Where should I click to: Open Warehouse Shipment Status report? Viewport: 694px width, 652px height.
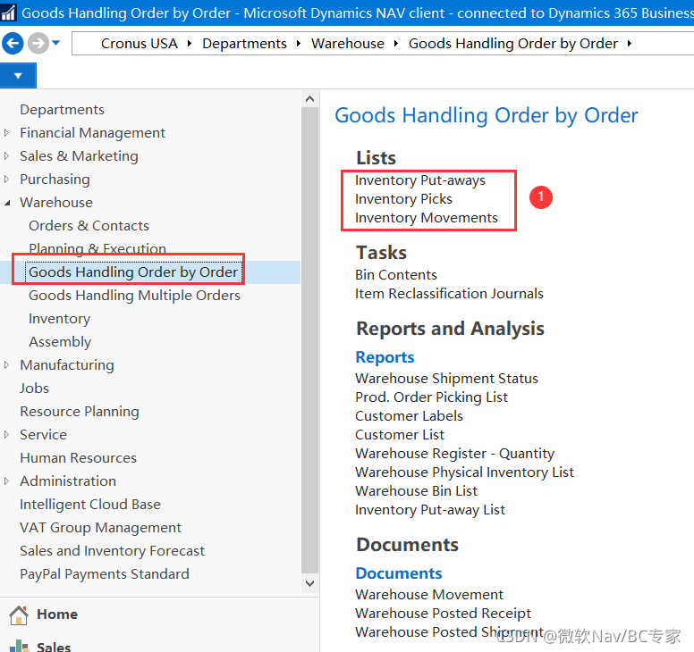click(446, 379)
